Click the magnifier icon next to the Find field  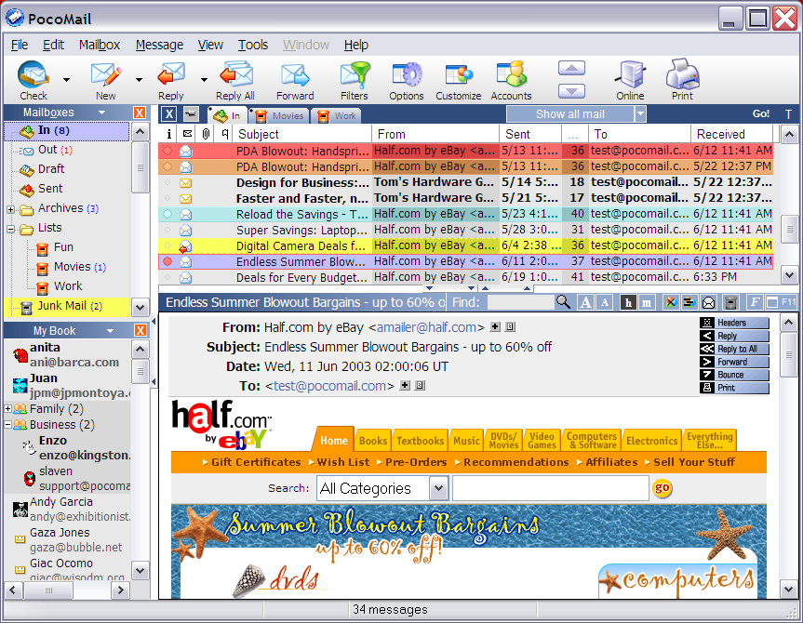[563, 302]
